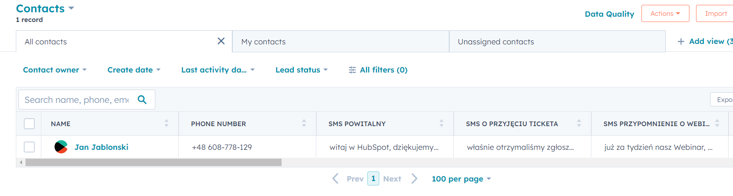Open Jan Jablonski contact record
Screen dimensions: 733x196
(102, 147)
